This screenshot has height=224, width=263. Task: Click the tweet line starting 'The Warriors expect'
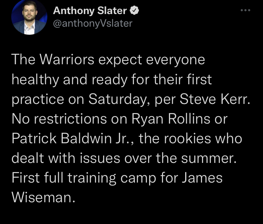click(108, 60)
